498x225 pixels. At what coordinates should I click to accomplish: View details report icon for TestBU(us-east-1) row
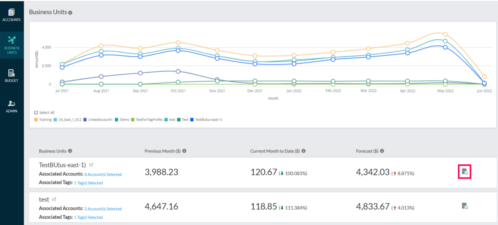pyautogui.click(x=465, y=172)
